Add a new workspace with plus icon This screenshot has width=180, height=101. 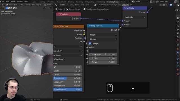(x=128, y=2)
